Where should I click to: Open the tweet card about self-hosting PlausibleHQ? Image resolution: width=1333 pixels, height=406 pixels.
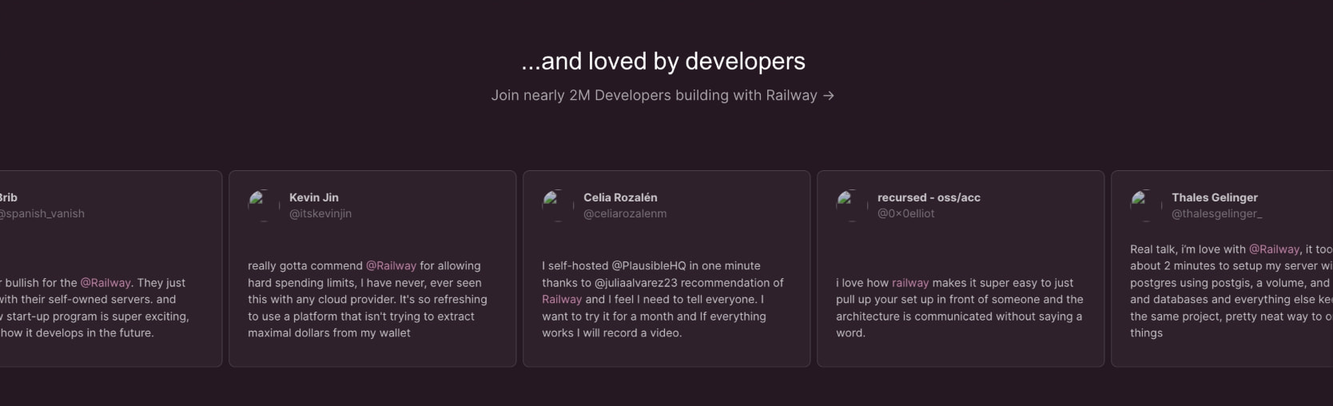tap(666, 269)
